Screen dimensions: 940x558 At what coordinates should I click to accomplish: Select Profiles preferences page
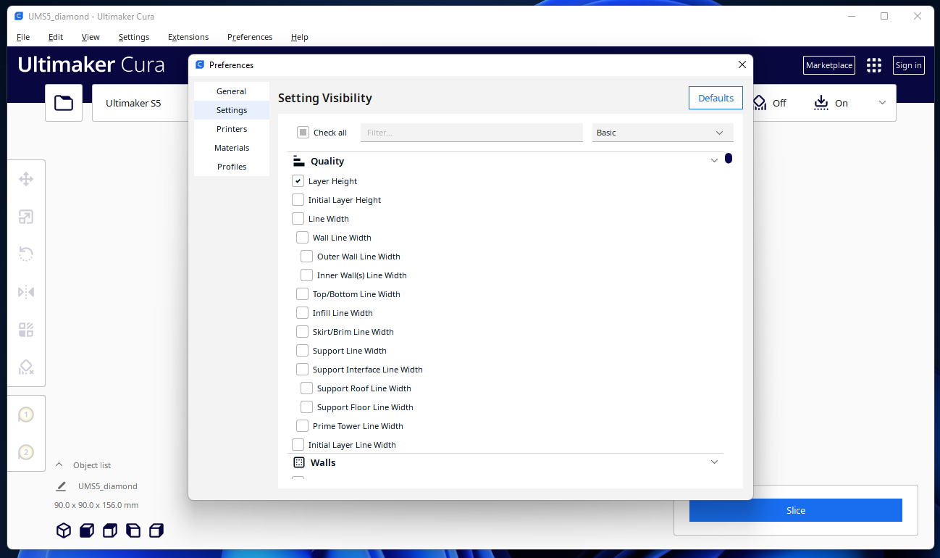232,167
